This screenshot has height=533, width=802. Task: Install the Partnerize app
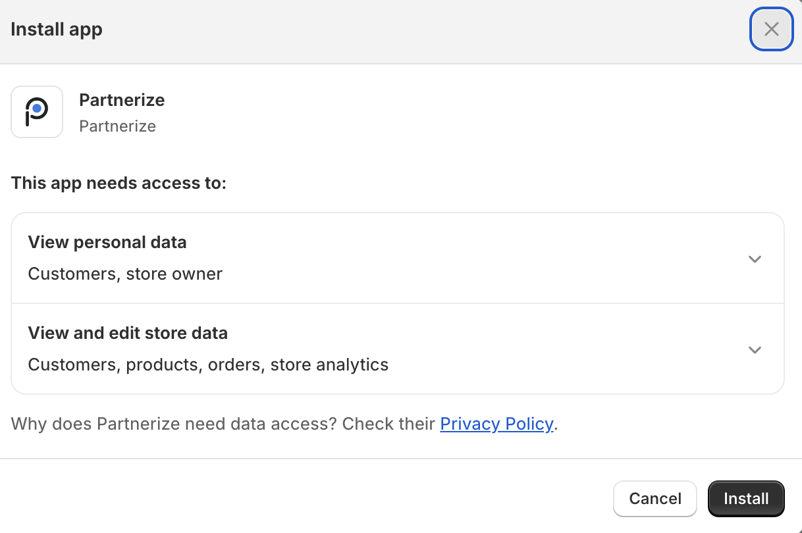746,499
